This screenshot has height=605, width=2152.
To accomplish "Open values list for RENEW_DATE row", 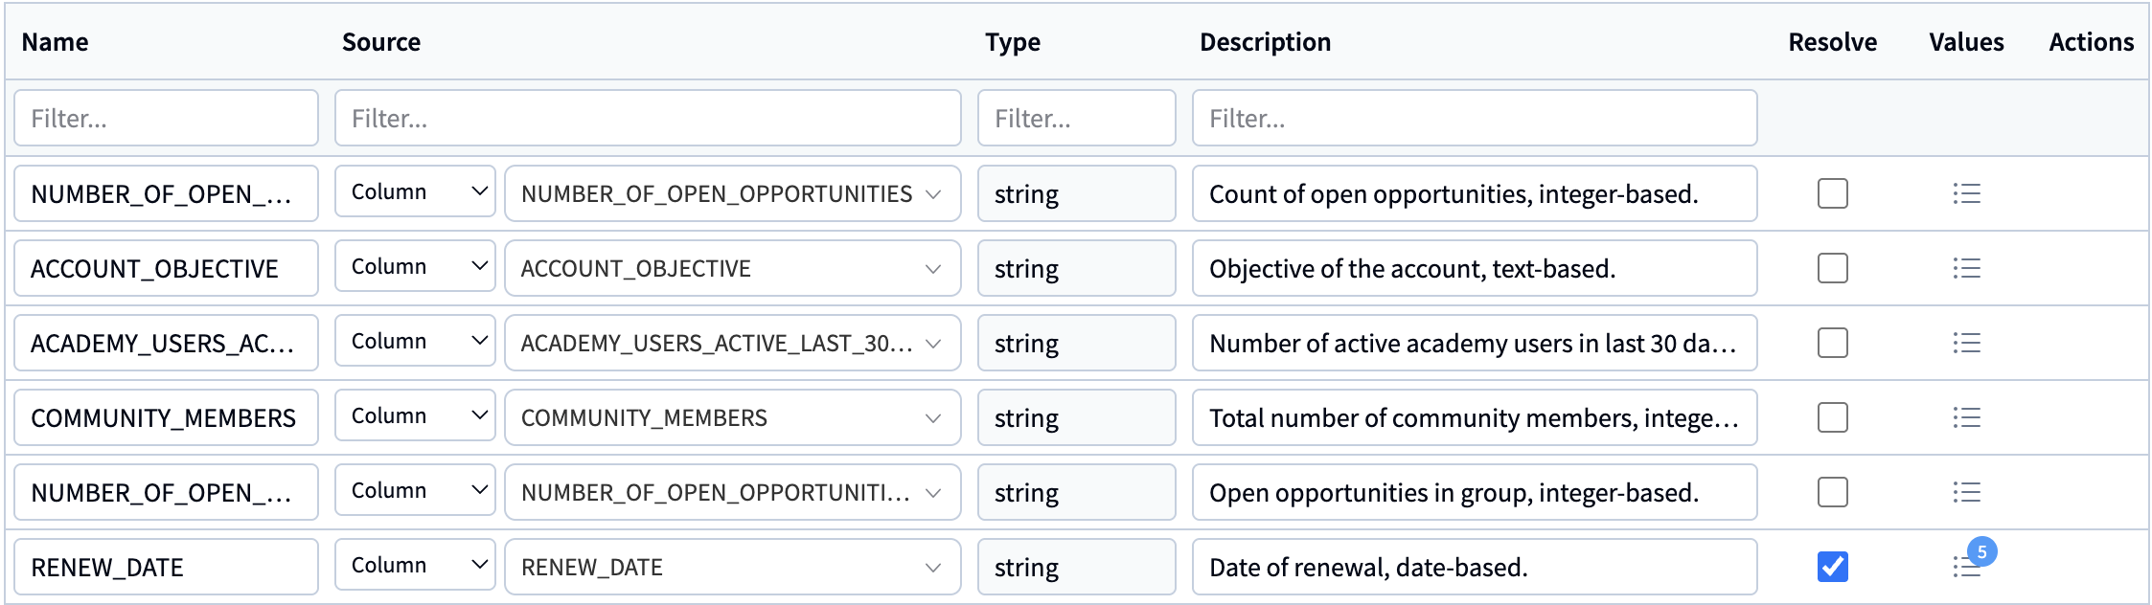I will [1966, 567].
